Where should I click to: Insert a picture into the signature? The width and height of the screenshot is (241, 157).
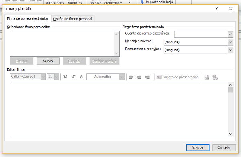pyautogui.click(x=207, y=77)
